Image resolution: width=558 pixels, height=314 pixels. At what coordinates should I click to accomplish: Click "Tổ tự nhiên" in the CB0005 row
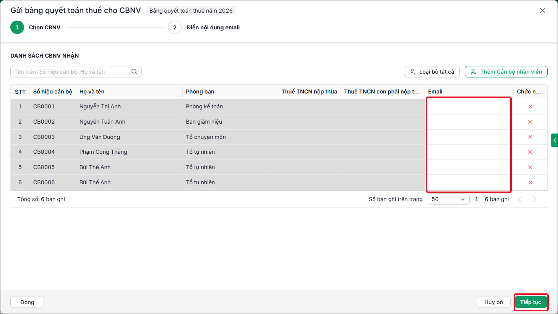pyautogui.click(x=200, y=167)
